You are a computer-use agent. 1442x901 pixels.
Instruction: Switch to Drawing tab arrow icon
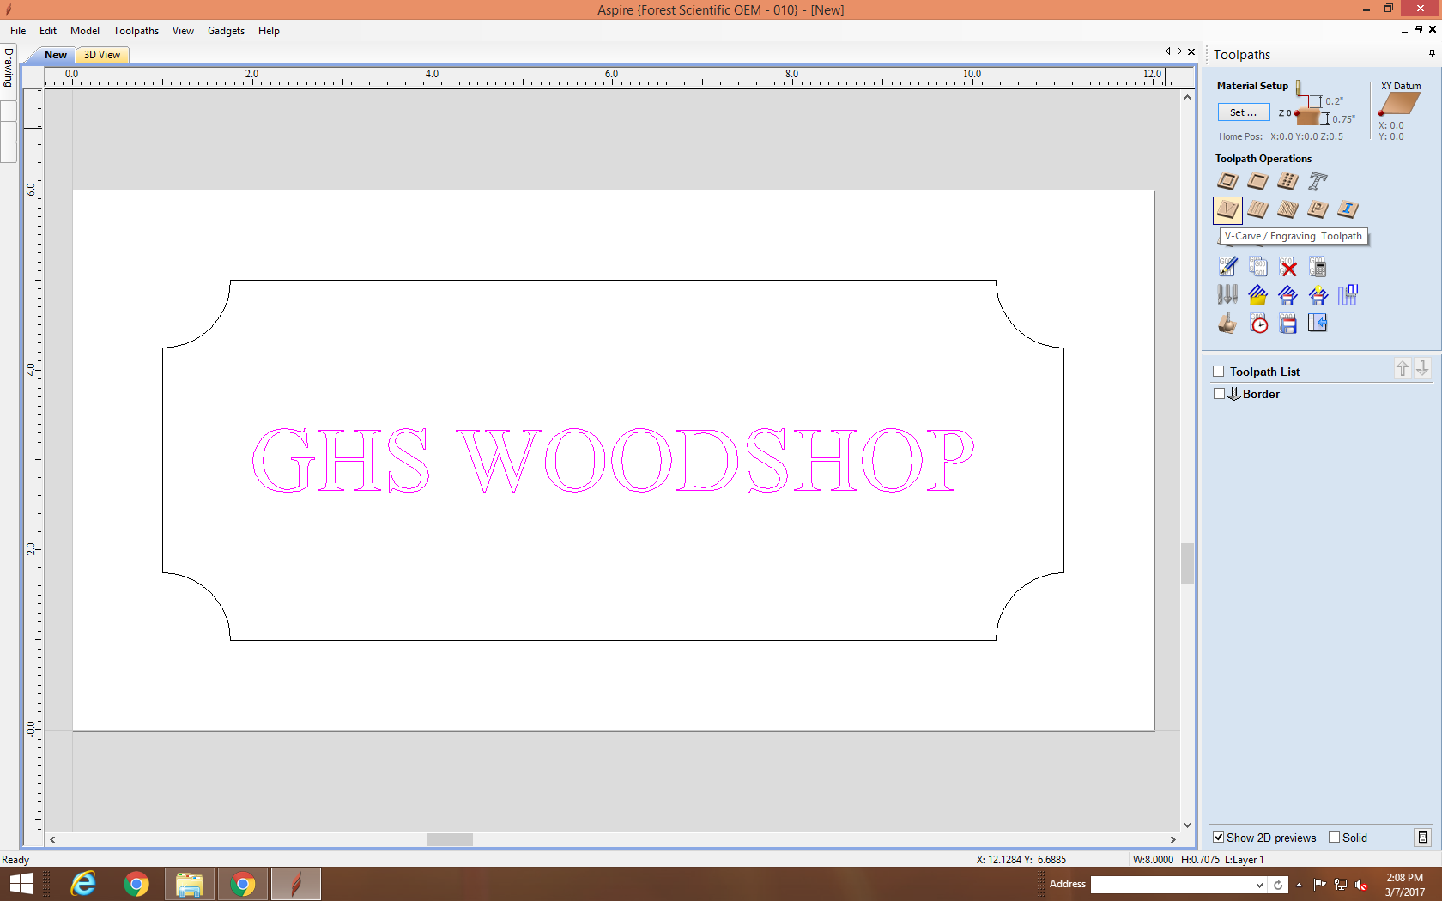1318,324
